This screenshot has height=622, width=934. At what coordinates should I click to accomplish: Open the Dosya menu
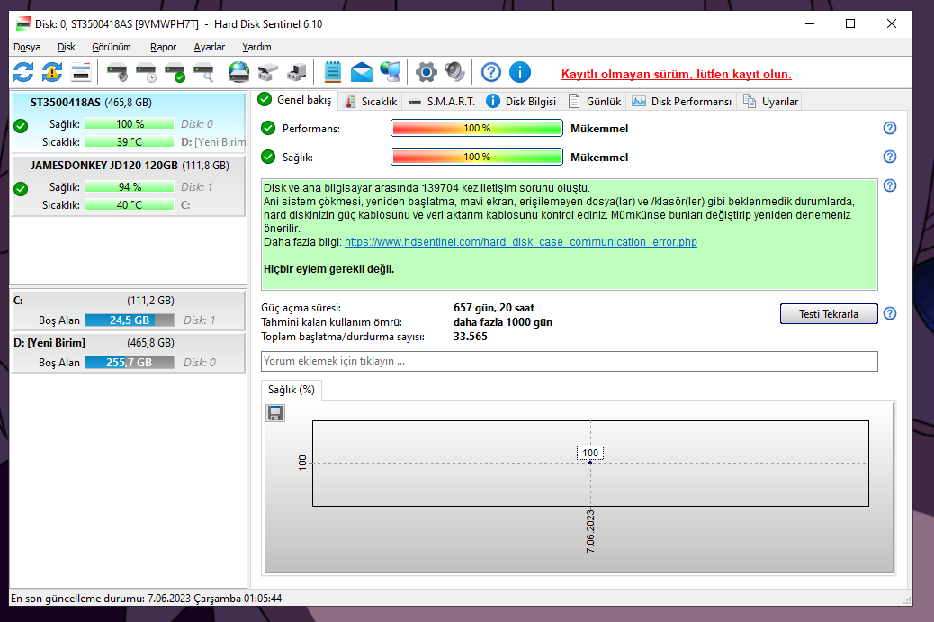pos(27,47)
